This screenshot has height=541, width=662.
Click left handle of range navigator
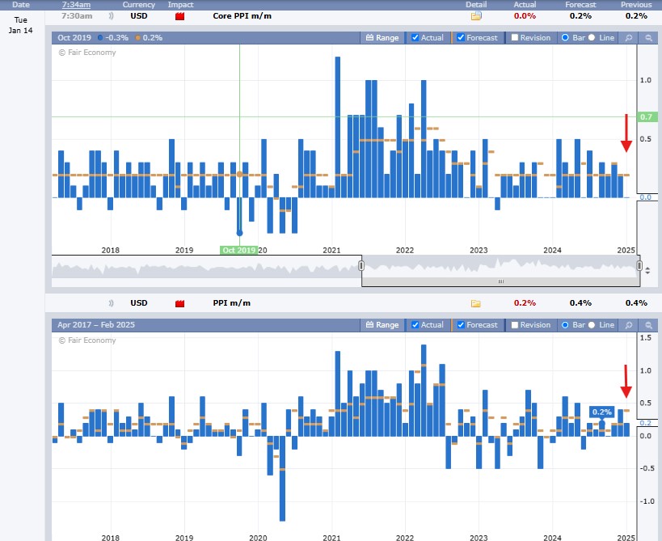click(361, 265)
